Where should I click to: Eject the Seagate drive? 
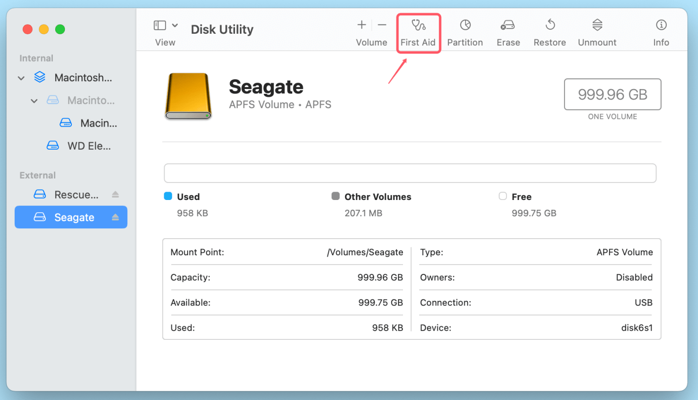(x=116, y=217)
